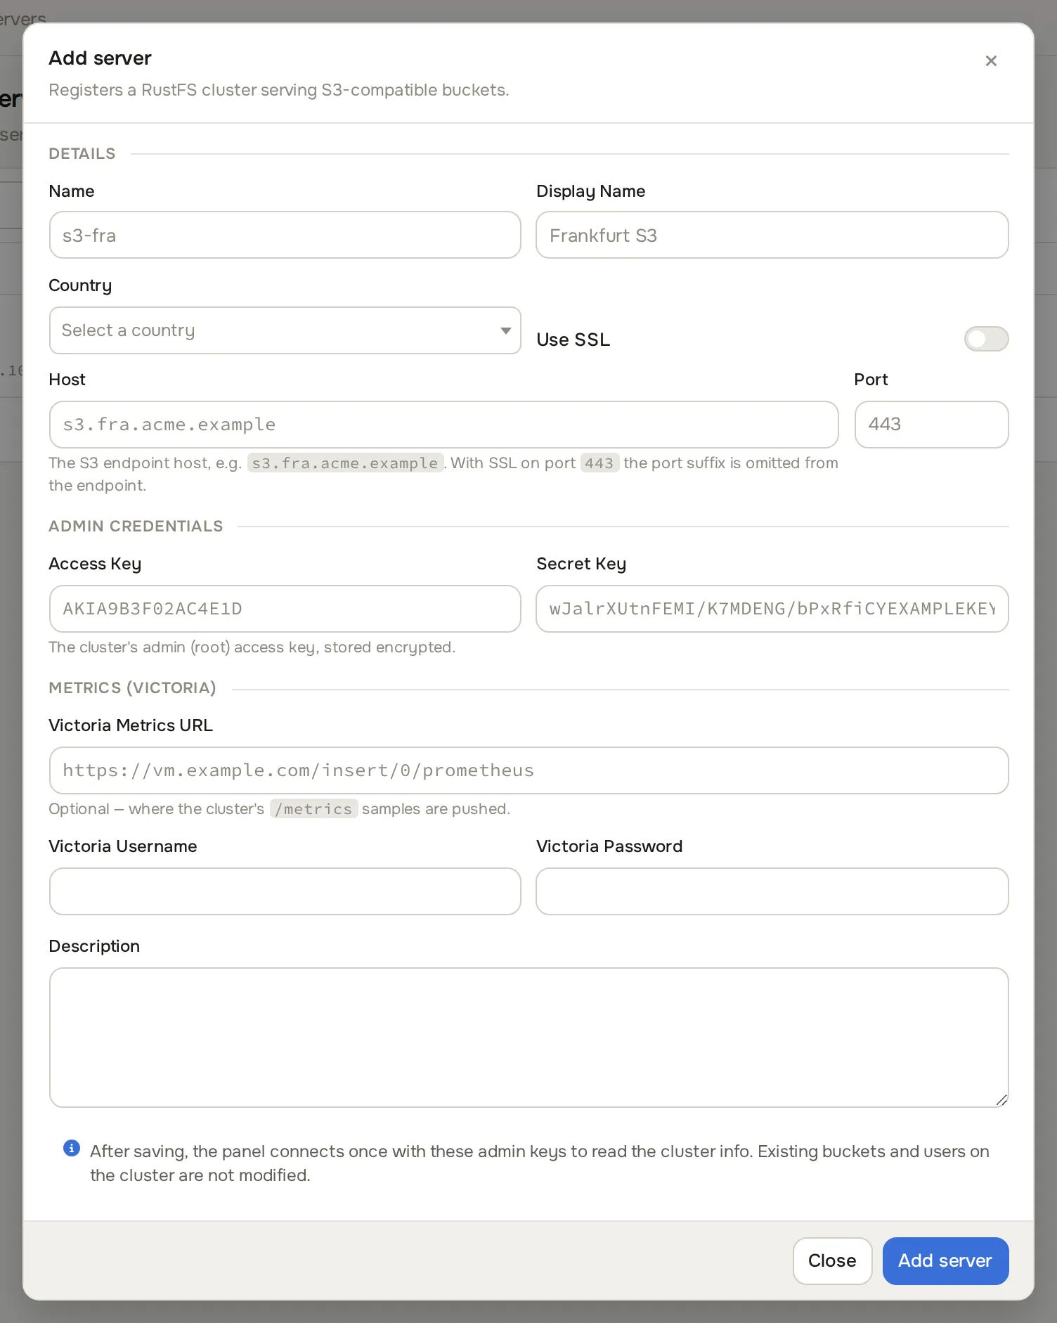Click the Port field
Viewport: 1057px width, 1323px height.
(x=932, y=425)
